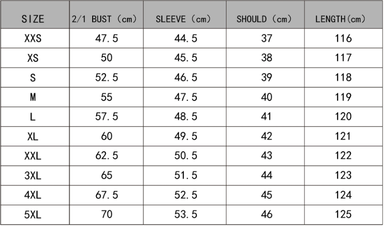
Task: Click bust value 55 for size M
Action: point(107,97)
